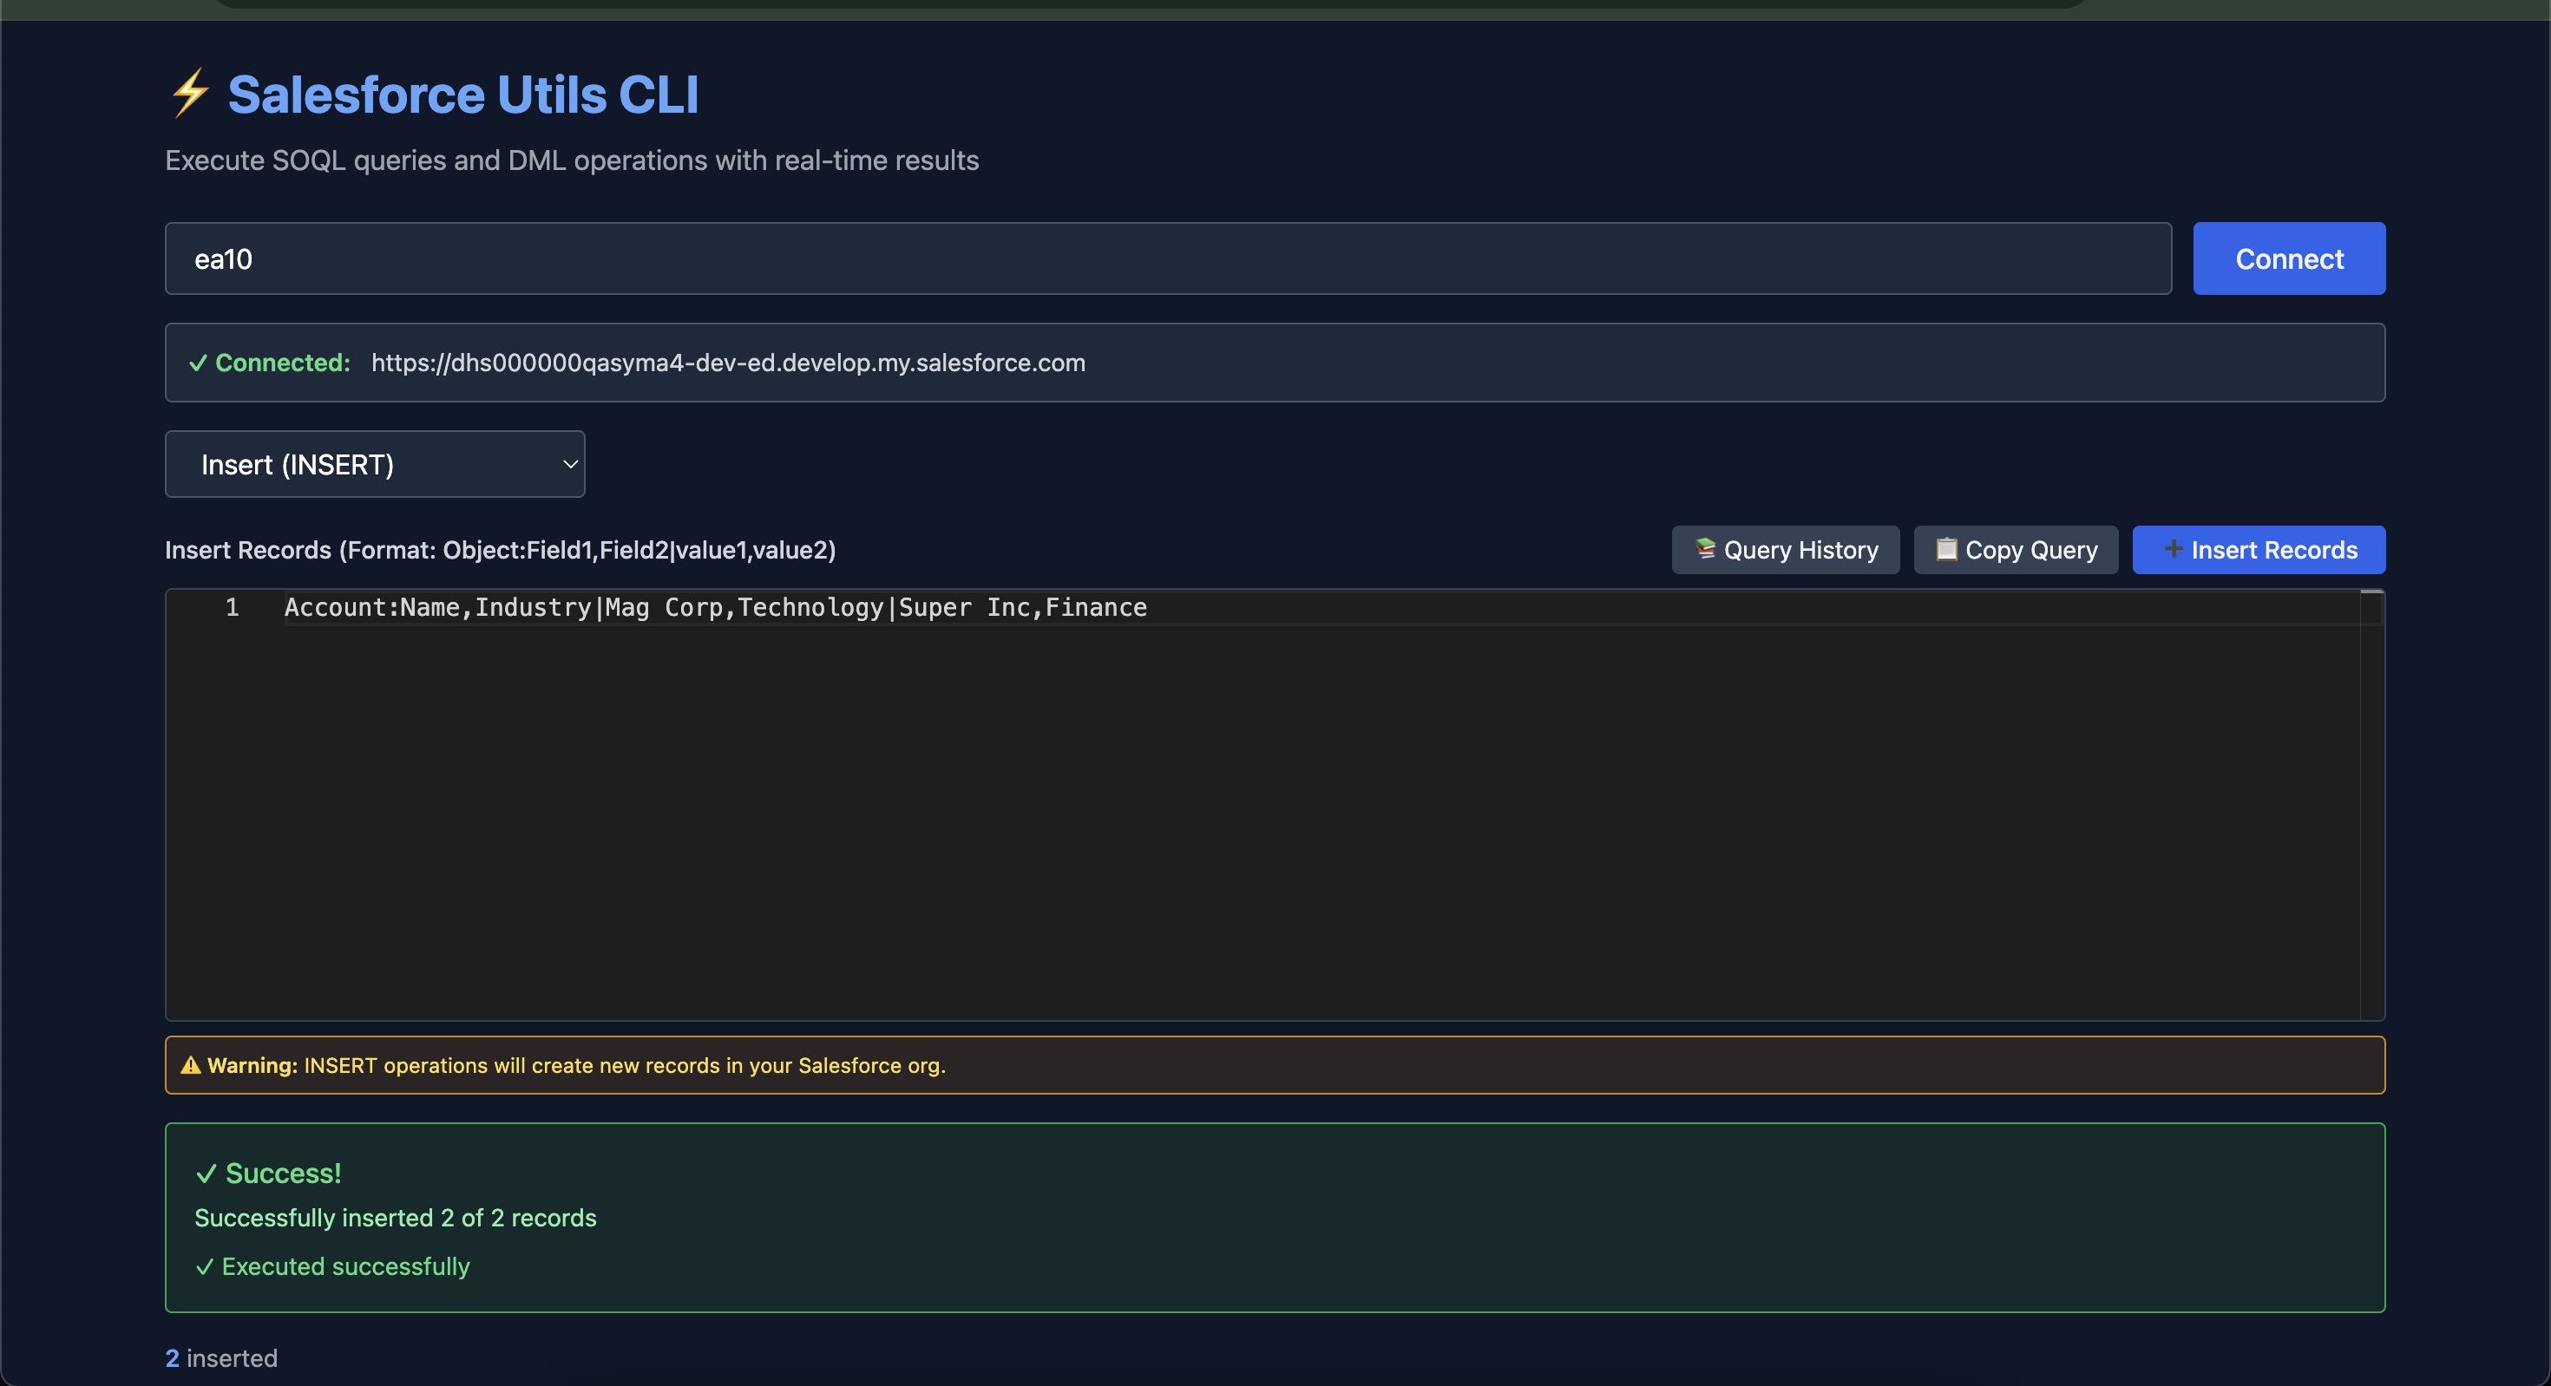2551x1386 pixels.
Task: Click the lightning bolt logo icon
Action: 189,93
